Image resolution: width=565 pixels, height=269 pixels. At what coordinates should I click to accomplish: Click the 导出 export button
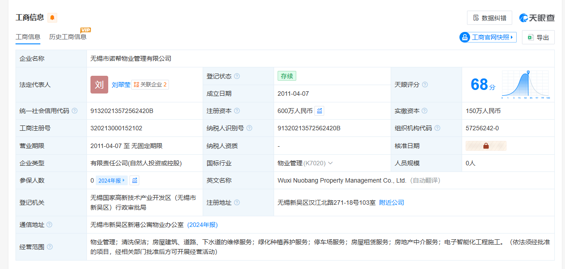(538, 38)
